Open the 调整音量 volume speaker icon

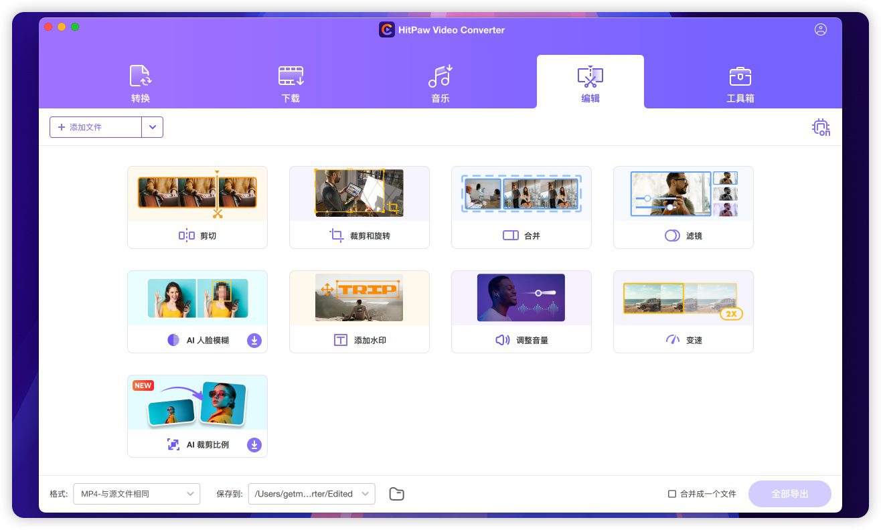click(x=502, y=340)
